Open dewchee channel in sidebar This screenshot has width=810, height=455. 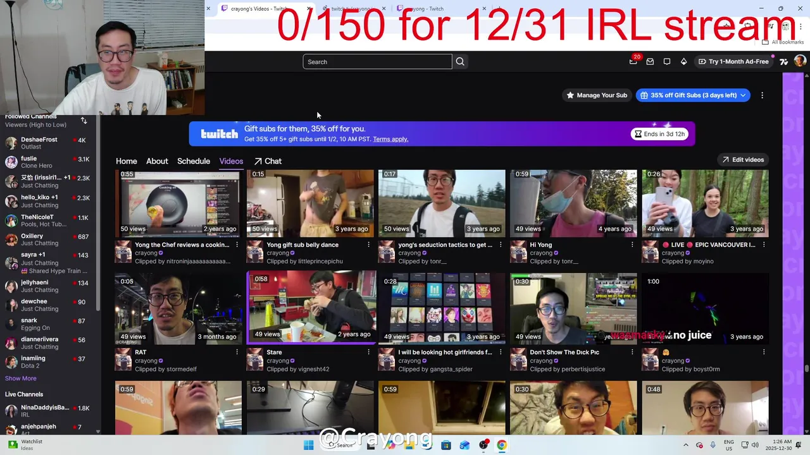pos(49,305)
